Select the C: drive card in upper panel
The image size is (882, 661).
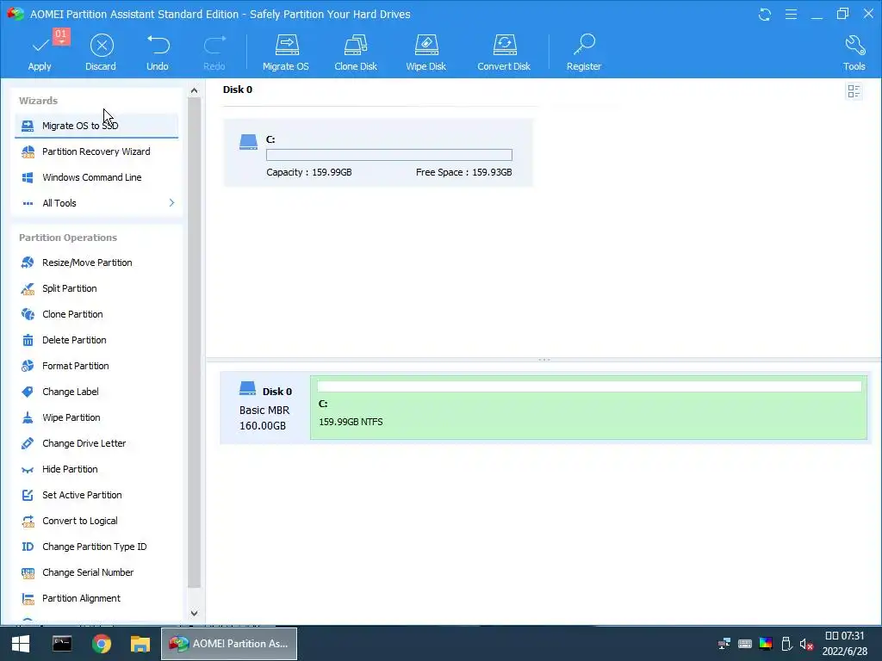click(378, 153)
